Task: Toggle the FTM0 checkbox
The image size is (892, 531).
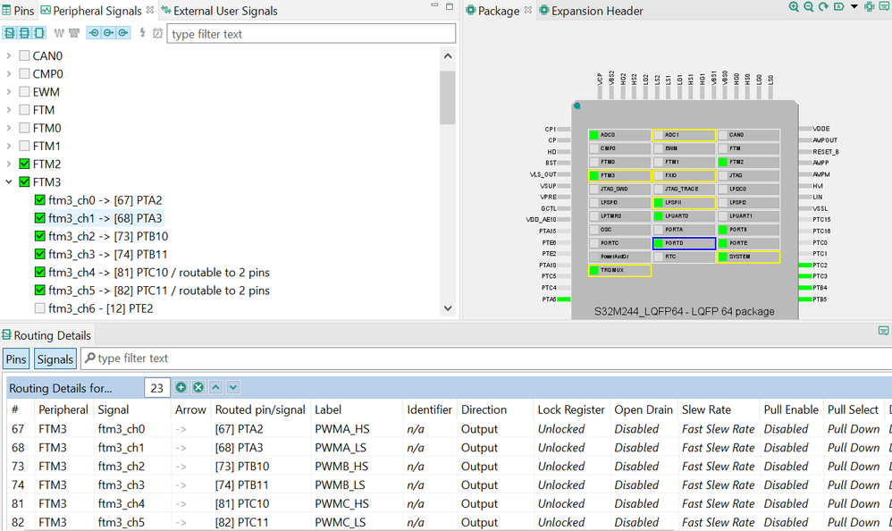Action: (24, 128)
